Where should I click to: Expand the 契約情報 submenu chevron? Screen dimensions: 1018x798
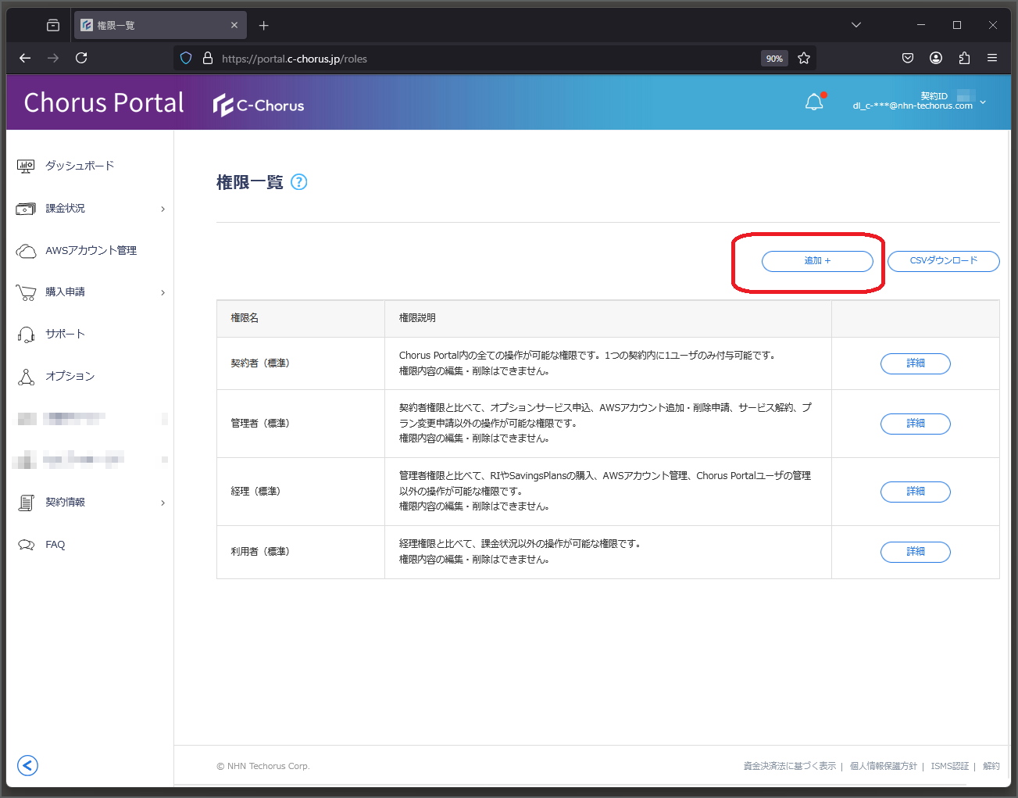point(163,503)
